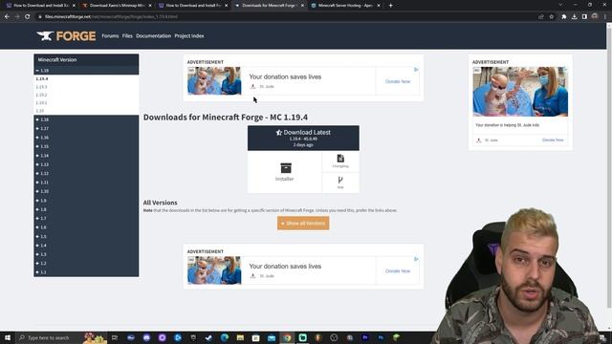The width and height of the screenshot is (612, 344).
Task: Close the Downloads for Minecraft Forge tab
Action: pyautogui.click(x=302, y=6)
